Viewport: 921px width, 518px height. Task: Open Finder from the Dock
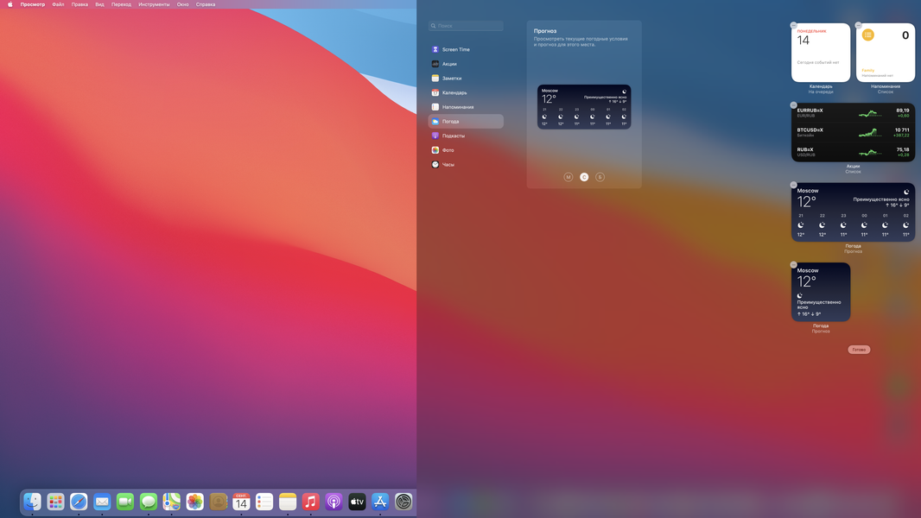(x=32, y=502)
